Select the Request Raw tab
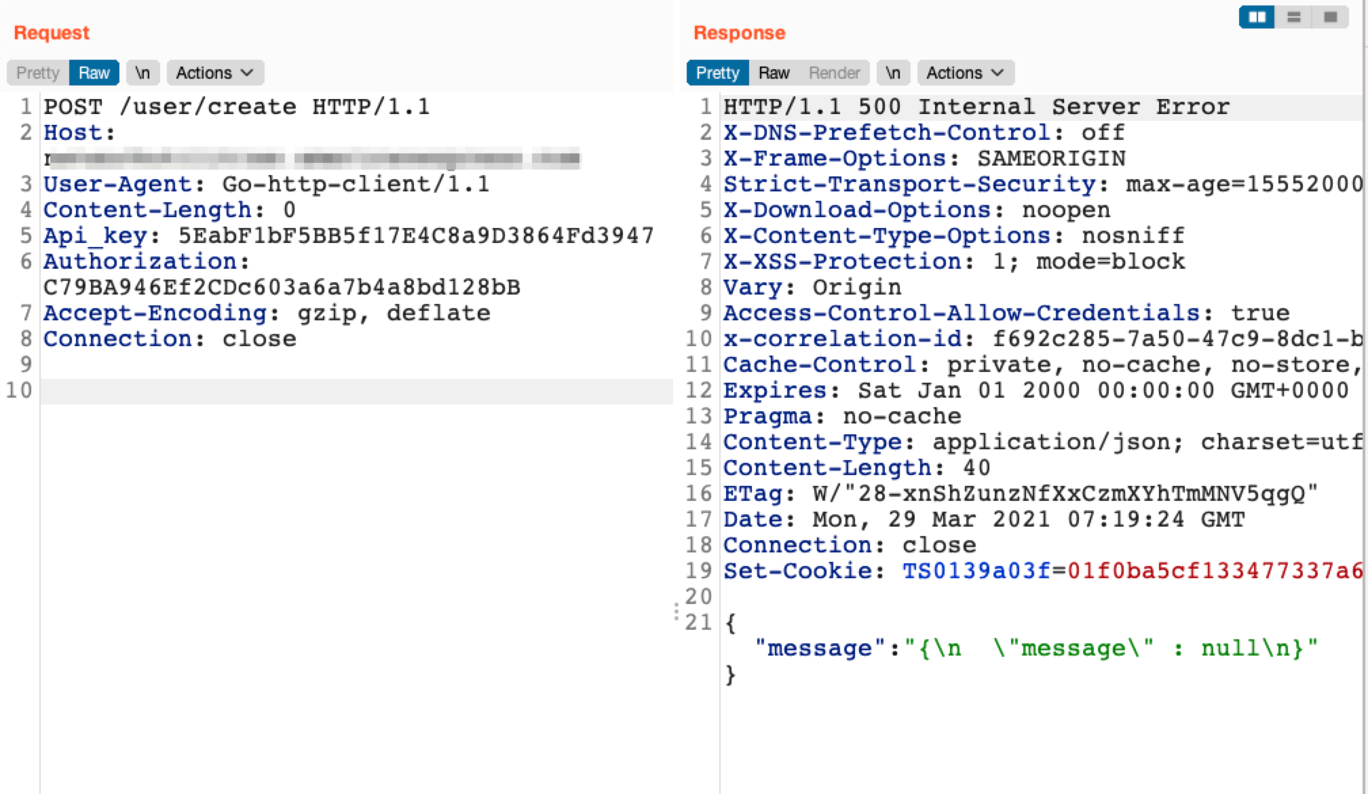 point(94,73)
